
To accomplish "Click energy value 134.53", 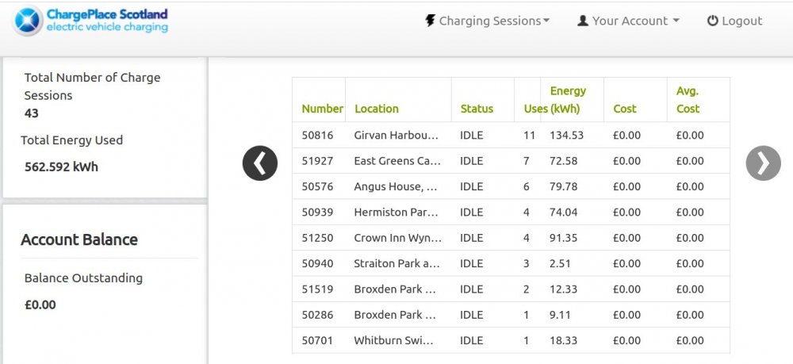I will click(x=566, y=136).
